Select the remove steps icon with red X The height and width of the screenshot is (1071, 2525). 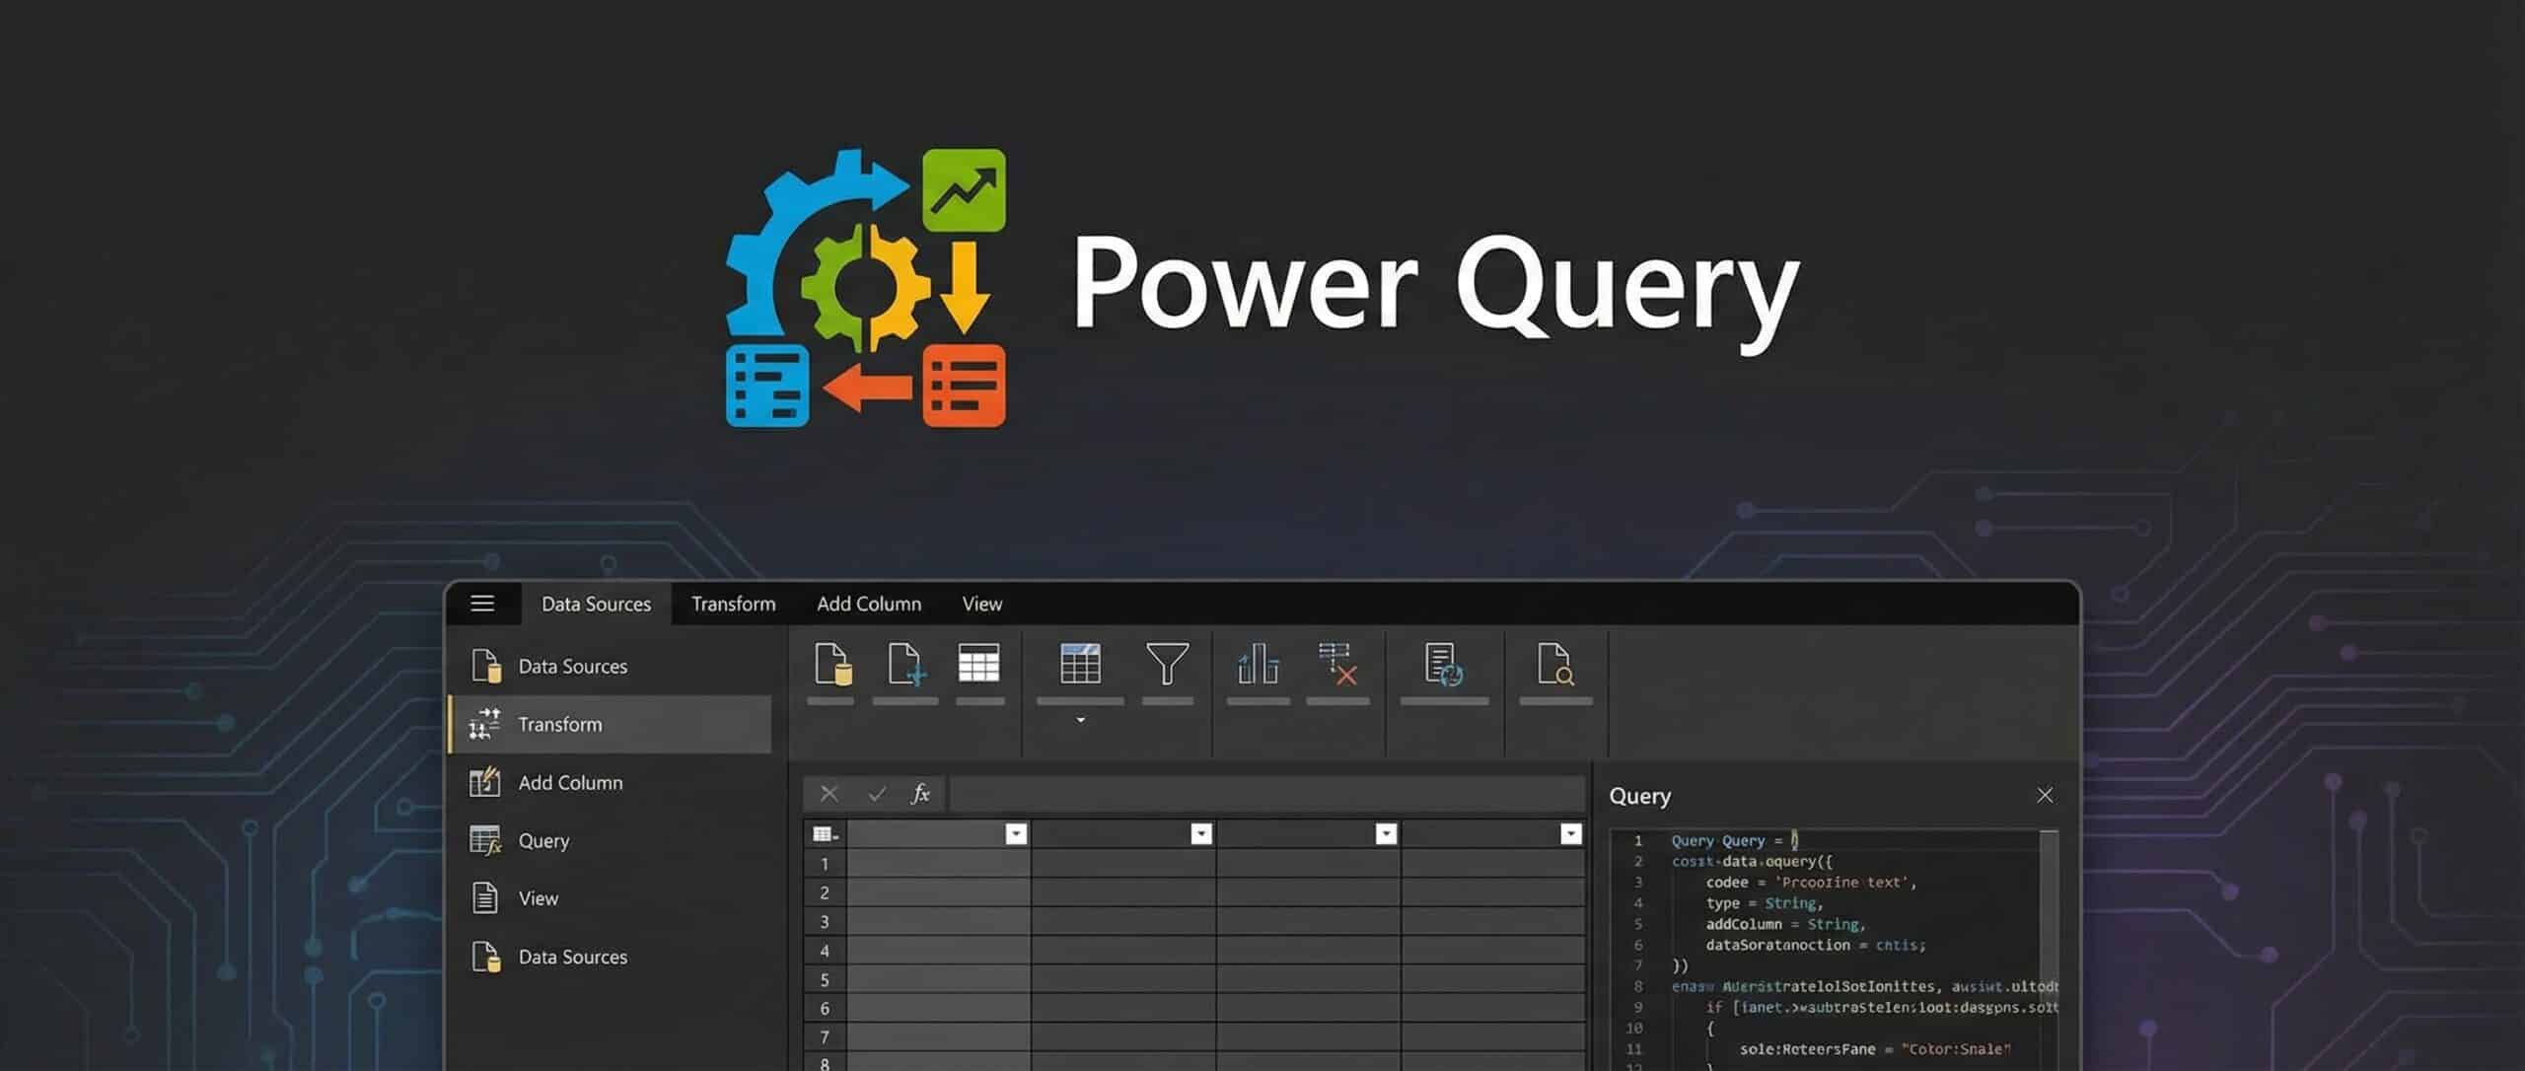(x=1337, y=666)
